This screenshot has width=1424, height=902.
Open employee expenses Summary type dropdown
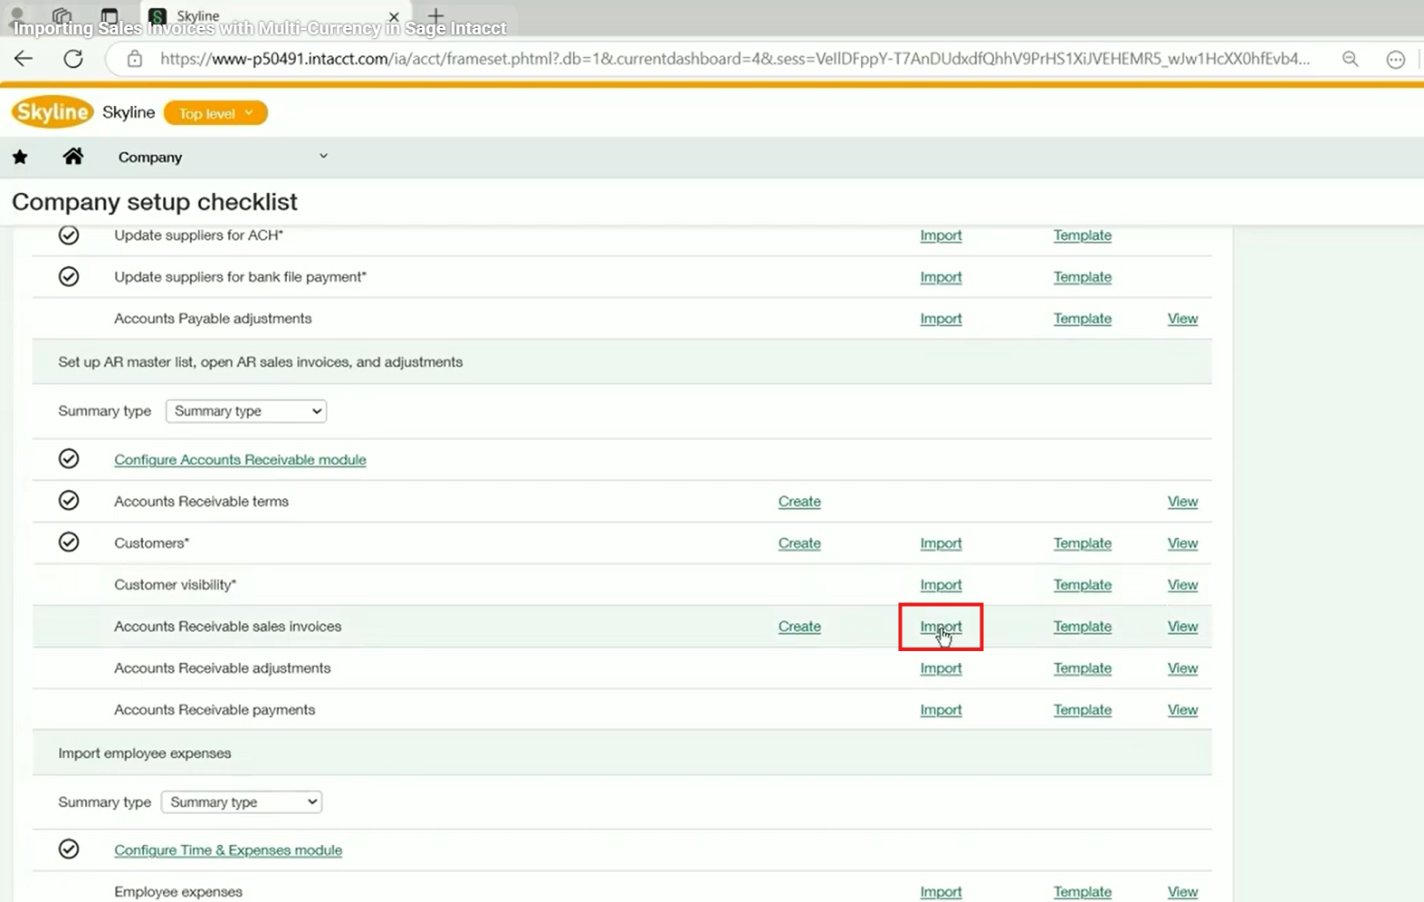click(242, 802)
